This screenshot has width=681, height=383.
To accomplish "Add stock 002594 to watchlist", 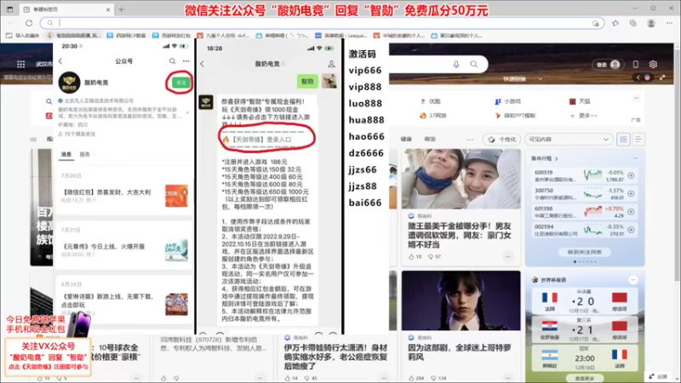I will (x=631, y=230).
